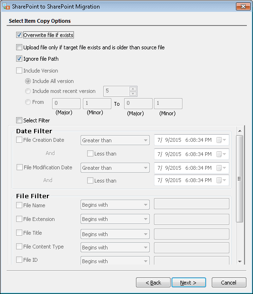The image size is (253, 294).
Task: Select the From version range radio
Action: 28,102
